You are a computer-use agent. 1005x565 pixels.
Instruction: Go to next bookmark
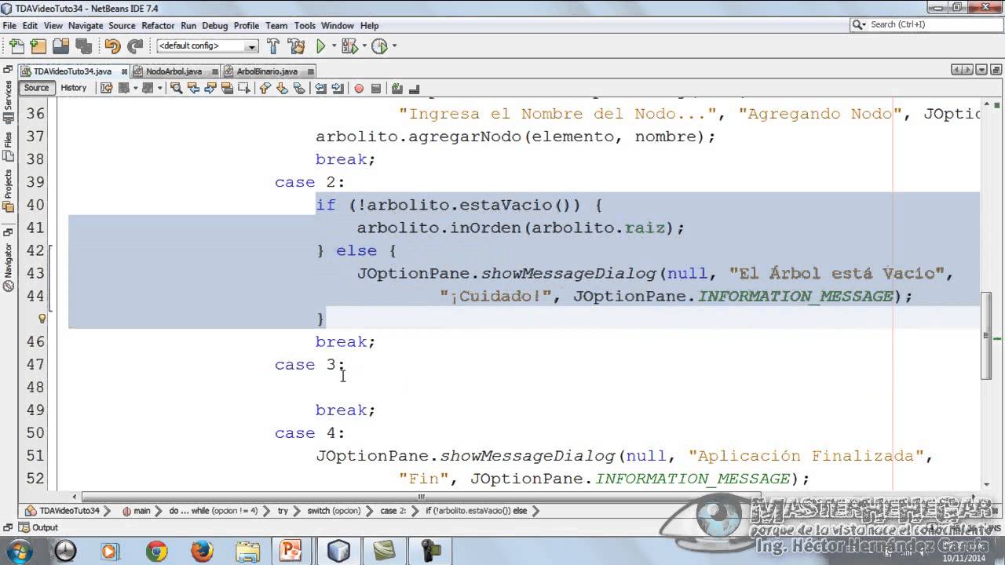click(x=282, y=88)
